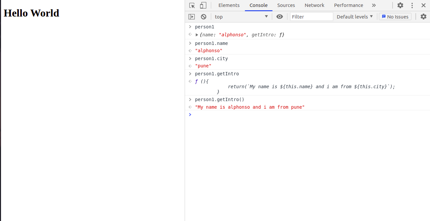Switch to the Elements tab
This screenshot has width=430, height=221.
(229, 5)
